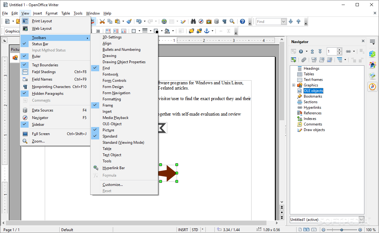Open Find & Replace binoculars icon
The height and width of the screenshot is (233, 379).
193,21
